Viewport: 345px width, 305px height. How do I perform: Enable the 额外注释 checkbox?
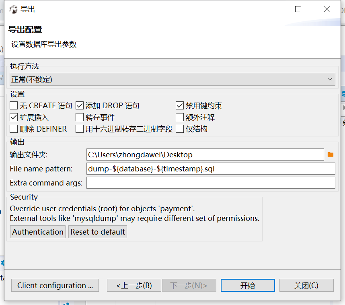click(179, 117)
